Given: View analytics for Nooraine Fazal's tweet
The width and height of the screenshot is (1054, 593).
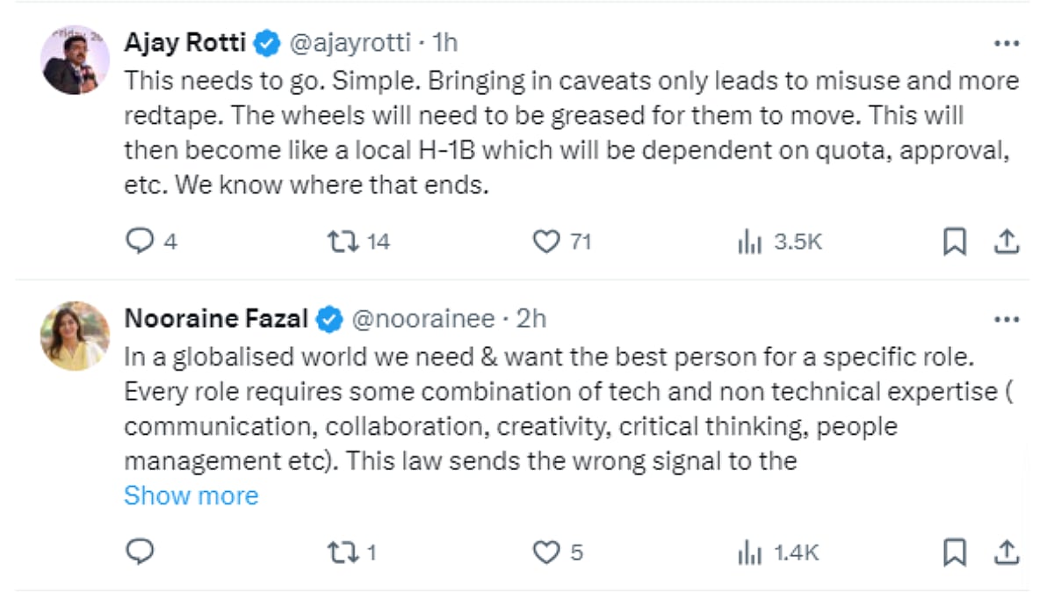Looking at the screenshot, I should [749, 552].
